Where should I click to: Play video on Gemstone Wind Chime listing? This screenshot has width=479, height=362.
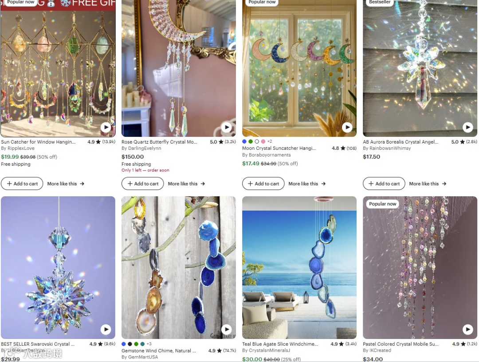[226, 329]
